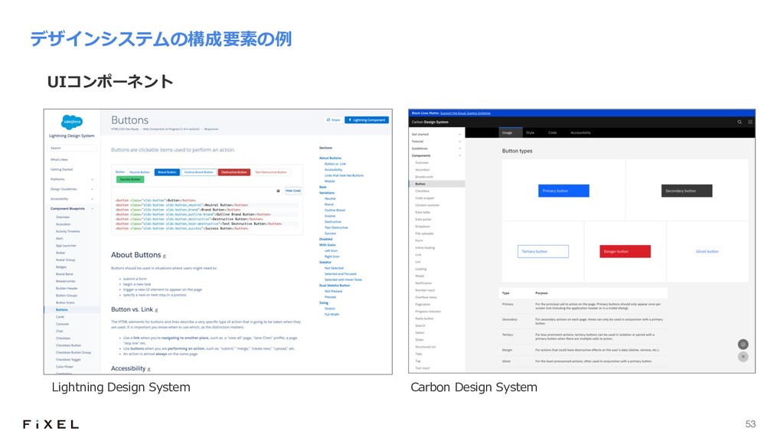Screen dimensions: 784x441
Task: Open the Code tab in Carbon
Action: pos(552,132)
